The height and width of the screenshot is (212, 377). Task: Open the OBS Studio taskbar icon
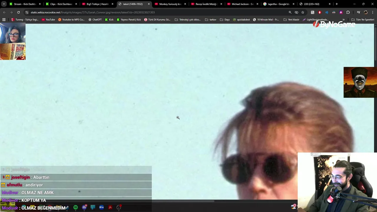[x=119, y=207]
